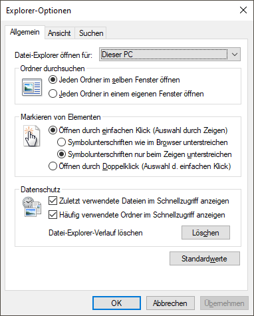Switch to the Suchen tab
The image size is (254, 316).
(91, 33)
